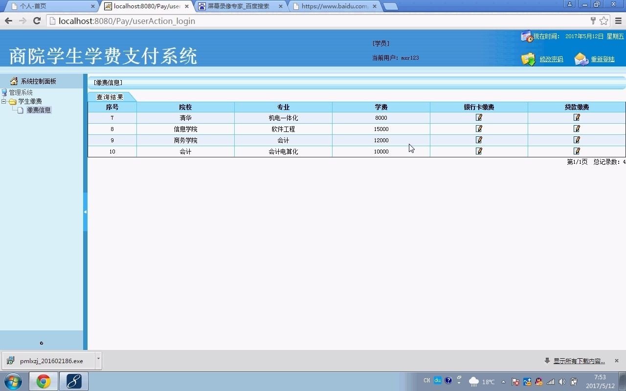Show hidden tray icons arrow
Screen dimensions: 626x391
pos(503,382)
